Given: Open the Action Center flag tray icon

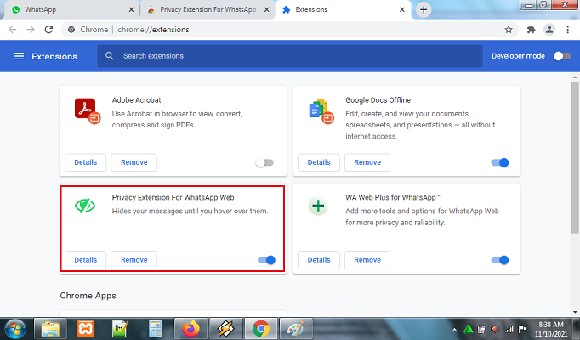Looking at the screenshot, I should (x=522, y=329).
